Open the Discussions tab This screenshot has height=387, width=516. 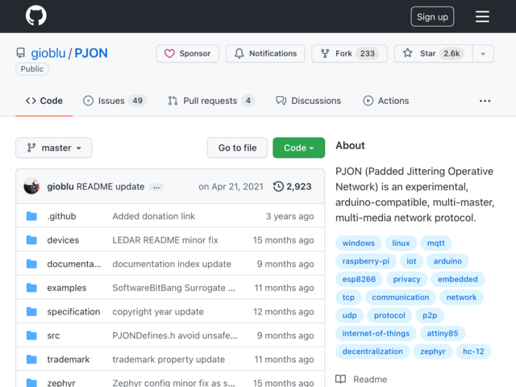point(308,101)
